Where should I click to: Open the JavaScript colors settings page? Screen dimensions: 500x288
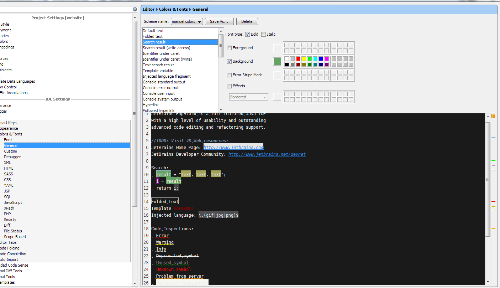[x=13, y=202]
